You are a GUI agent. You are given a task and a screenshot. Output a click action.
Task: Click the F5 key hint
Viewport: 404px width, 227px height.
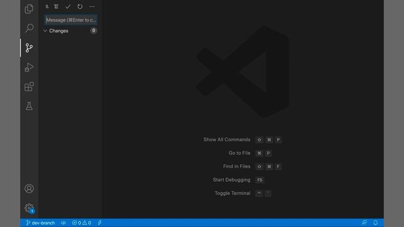tap(259, 180)
